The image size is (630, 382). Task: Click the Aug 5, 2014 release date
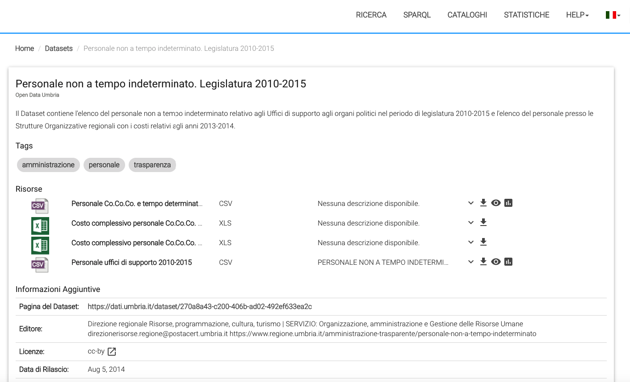pyautogui.click(x=106, y=370)
